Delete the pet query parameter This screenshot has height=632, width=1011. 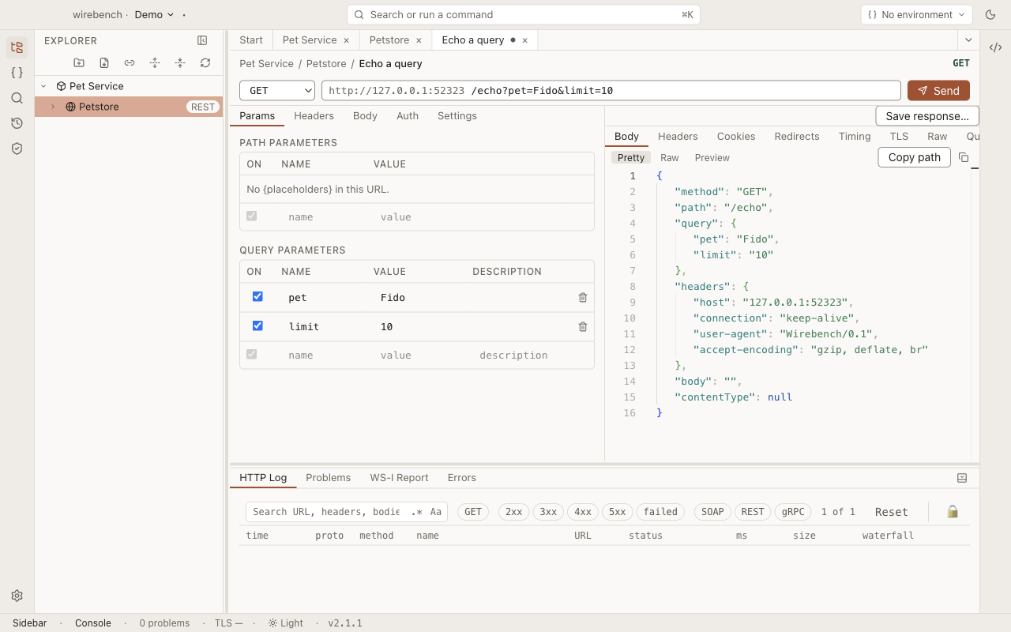583,298
